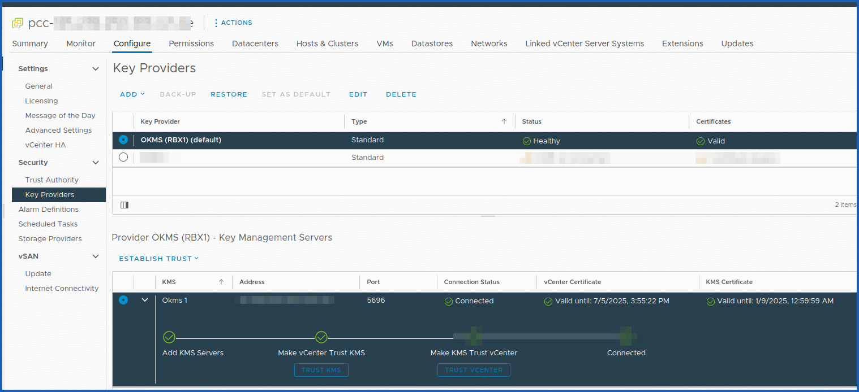The image size is (859, 392).
Task: Select the Okms 1 row radio button
Action: click(123, 300)
